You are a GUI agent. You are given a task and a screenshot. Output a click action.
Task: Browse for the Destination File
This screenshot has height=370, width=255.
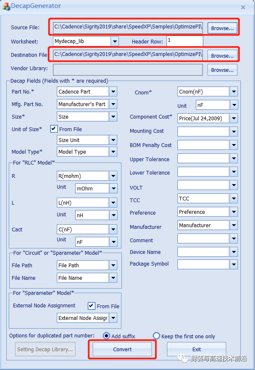click(x=222, y=56)
